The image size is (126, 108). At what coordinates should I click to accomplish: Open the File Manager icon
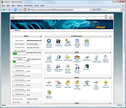coord(68,82)
